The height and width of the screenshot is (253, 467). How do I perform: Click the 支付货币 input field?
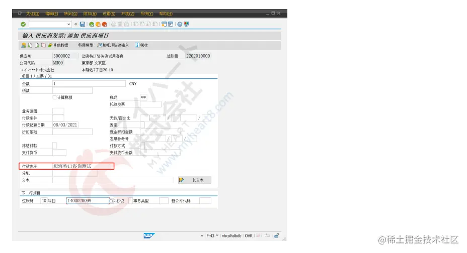click(59, 153)
